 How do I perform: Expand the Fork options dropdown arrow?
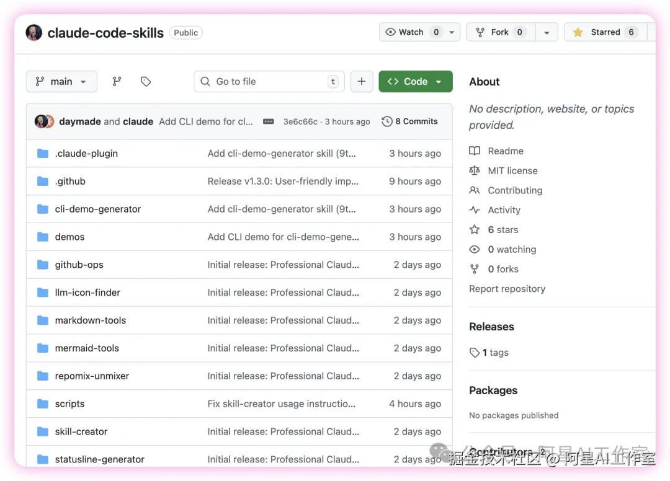tap(547, 32)
